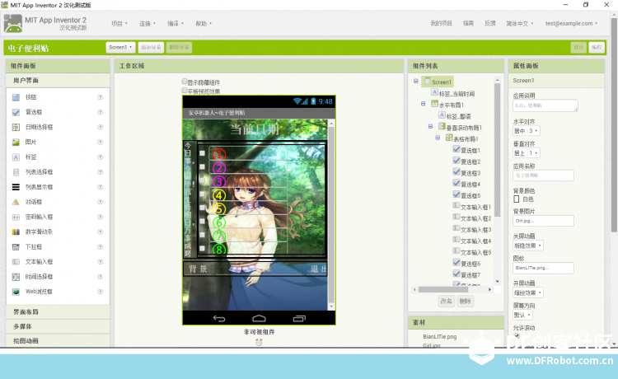The height and width of the screenshot is (379, 618).
Task: Open the 编译 menu
Action: coord(176,24)
